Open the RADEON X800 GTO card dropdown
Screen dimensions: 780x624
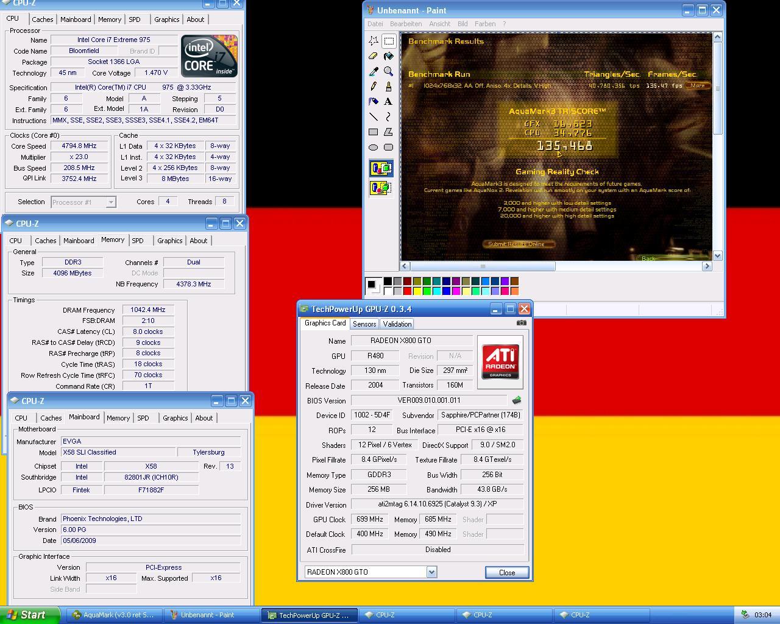(x=431, y=572)
